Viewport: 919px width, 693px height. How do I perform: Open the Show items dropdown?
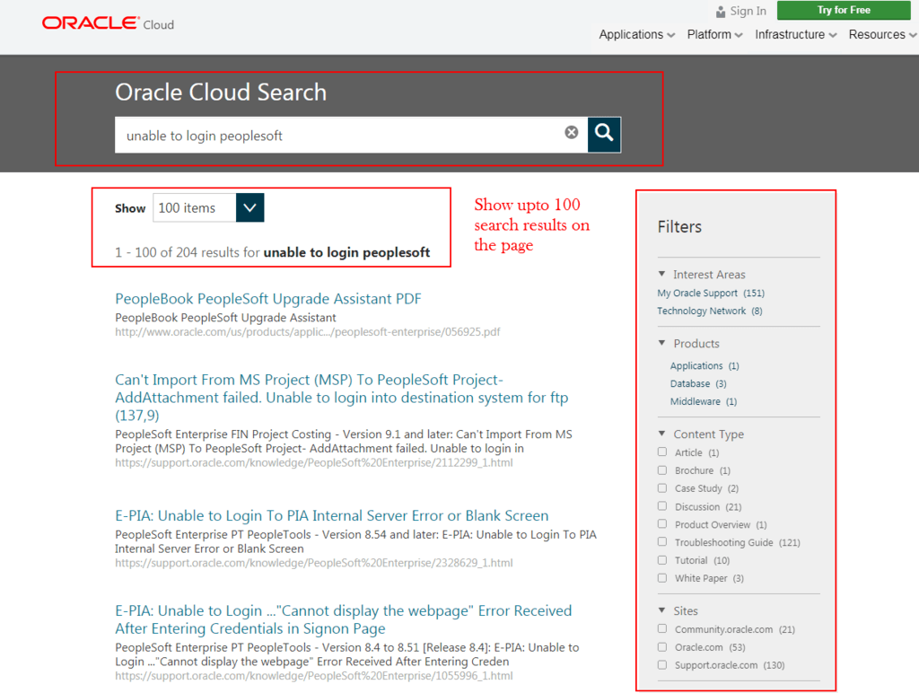249,207
